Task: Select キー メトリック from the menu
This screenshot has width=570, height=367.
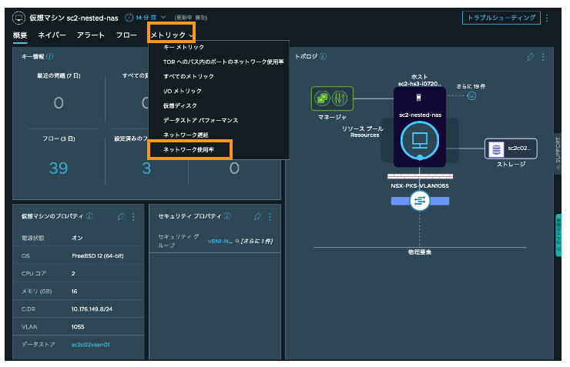Action: [183, 47]
